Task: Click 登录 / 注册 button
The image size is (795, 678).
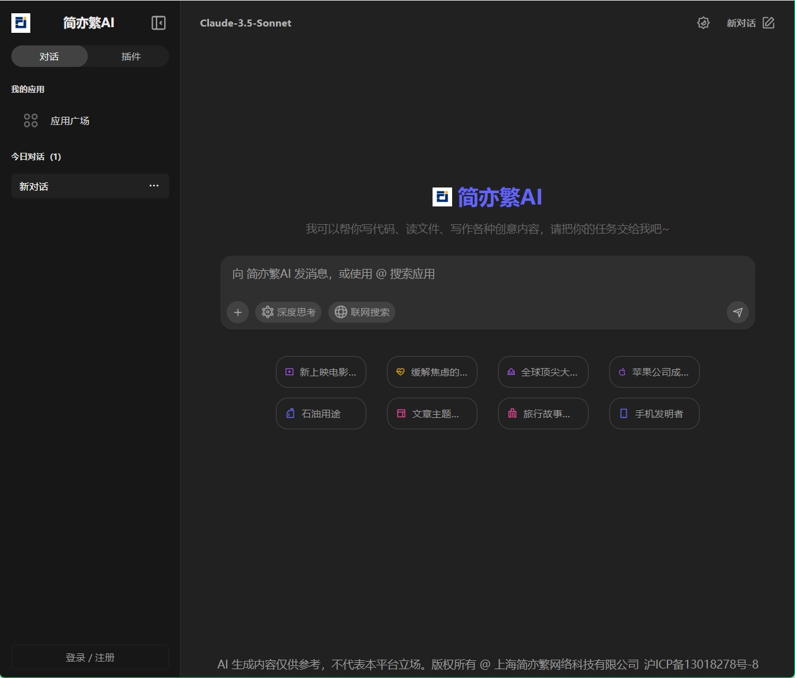Action: point(90,657)
